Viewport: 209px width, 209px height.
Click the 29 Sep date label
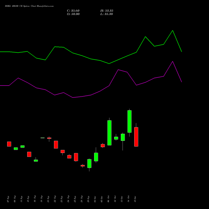coord(88,199)
